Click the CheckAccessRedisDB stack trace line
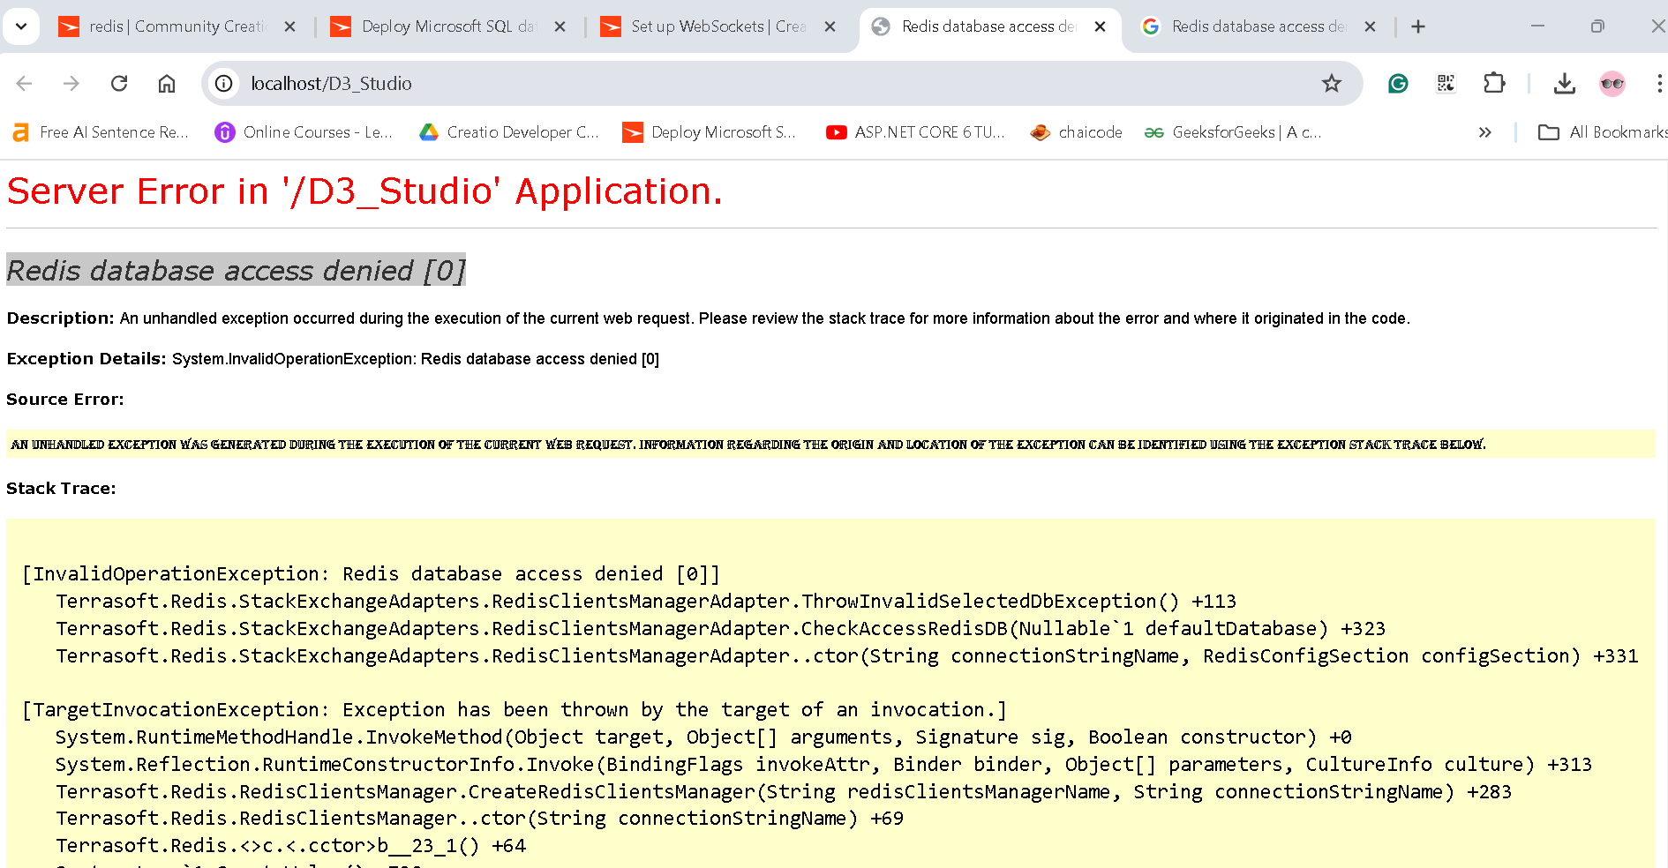The height and width of the screenshot is (868, 1668). click(720, 629)
